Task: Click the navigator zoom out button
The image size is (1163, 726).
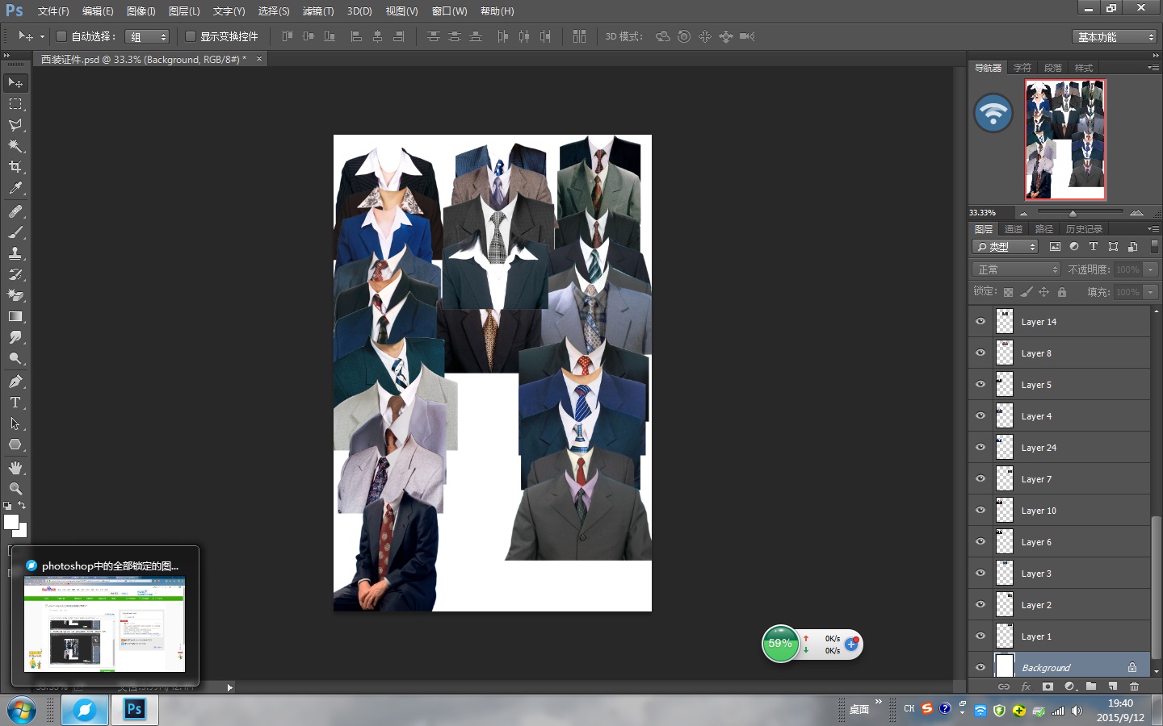Action: 1023,213
